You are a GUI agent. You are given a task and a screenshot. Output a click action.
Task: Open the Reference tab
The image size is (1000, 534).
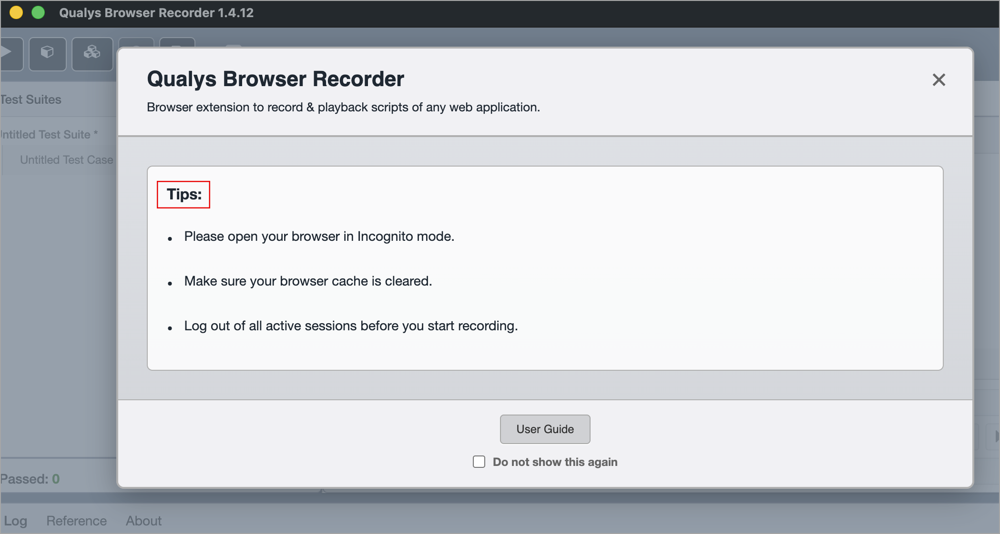pyautogui.click(x=76, y=521)
